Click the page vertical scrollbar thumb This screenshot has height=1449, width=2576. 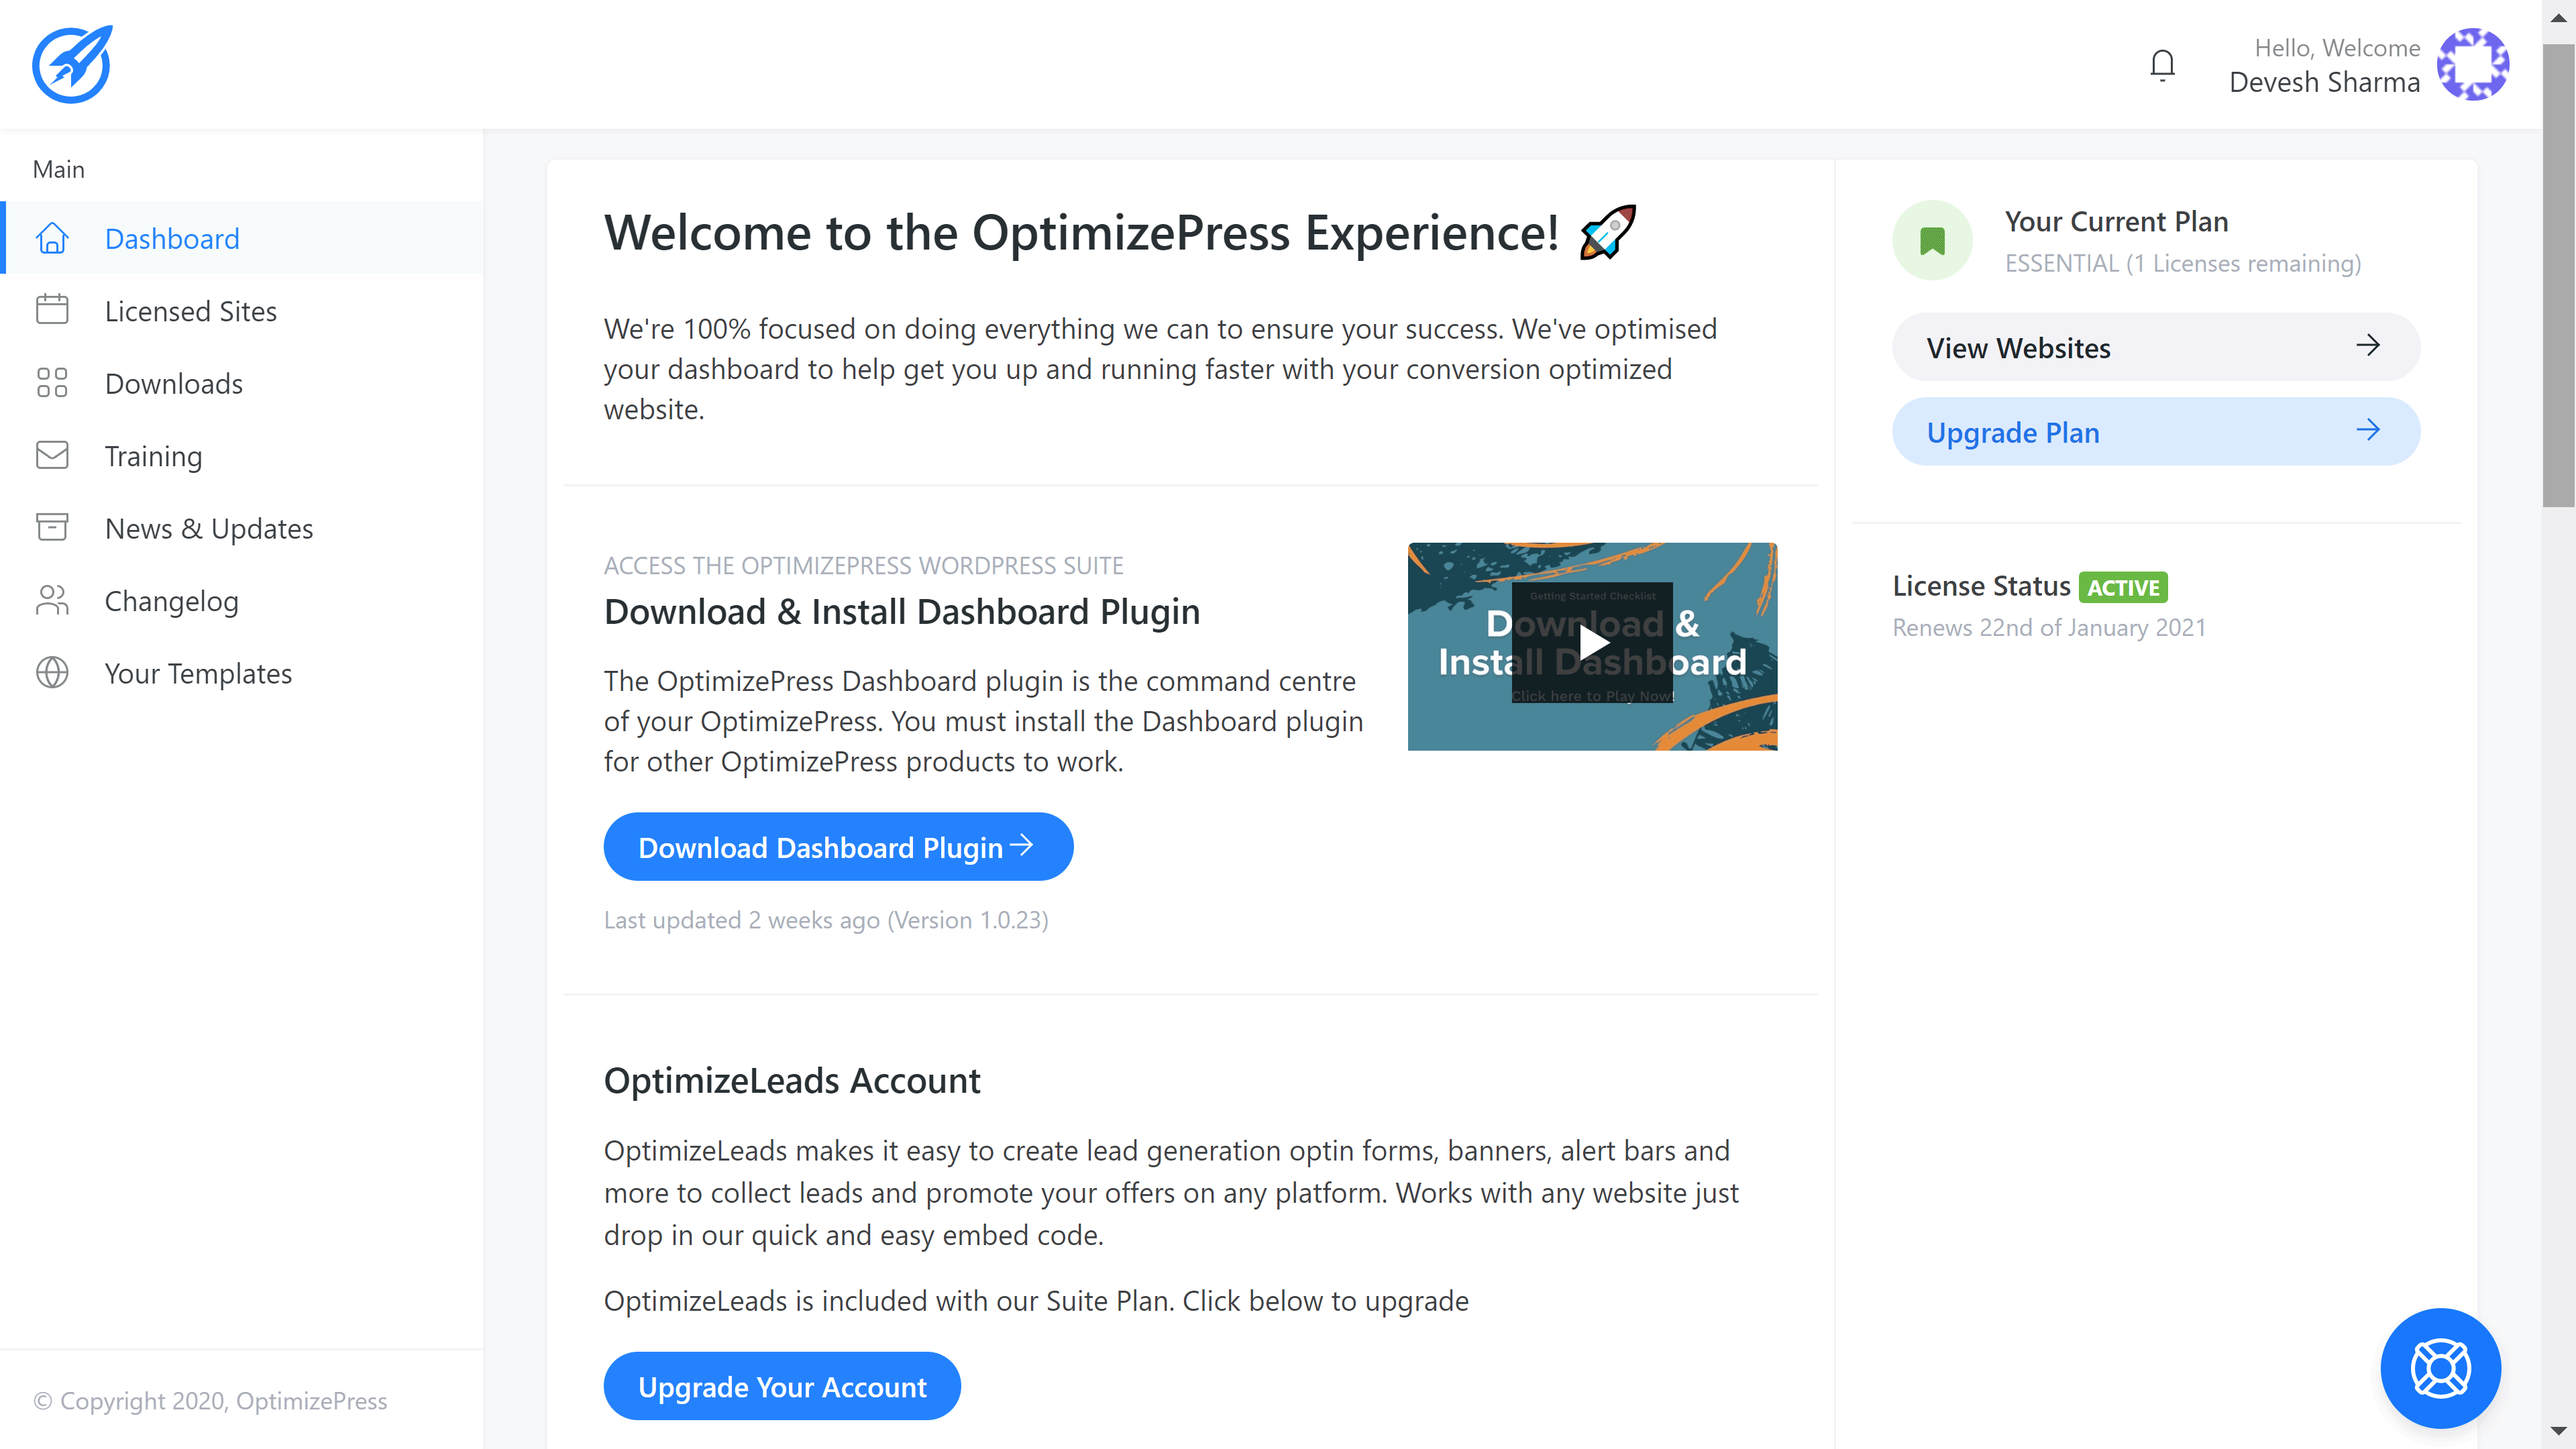2558,275
